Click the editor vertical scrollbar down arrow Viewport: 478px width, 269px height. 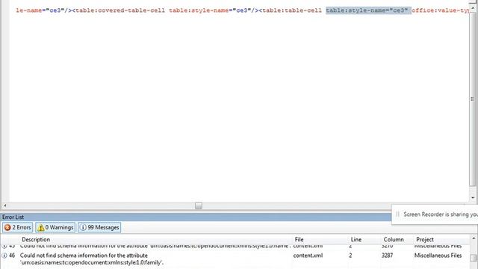tap(473, 198)
